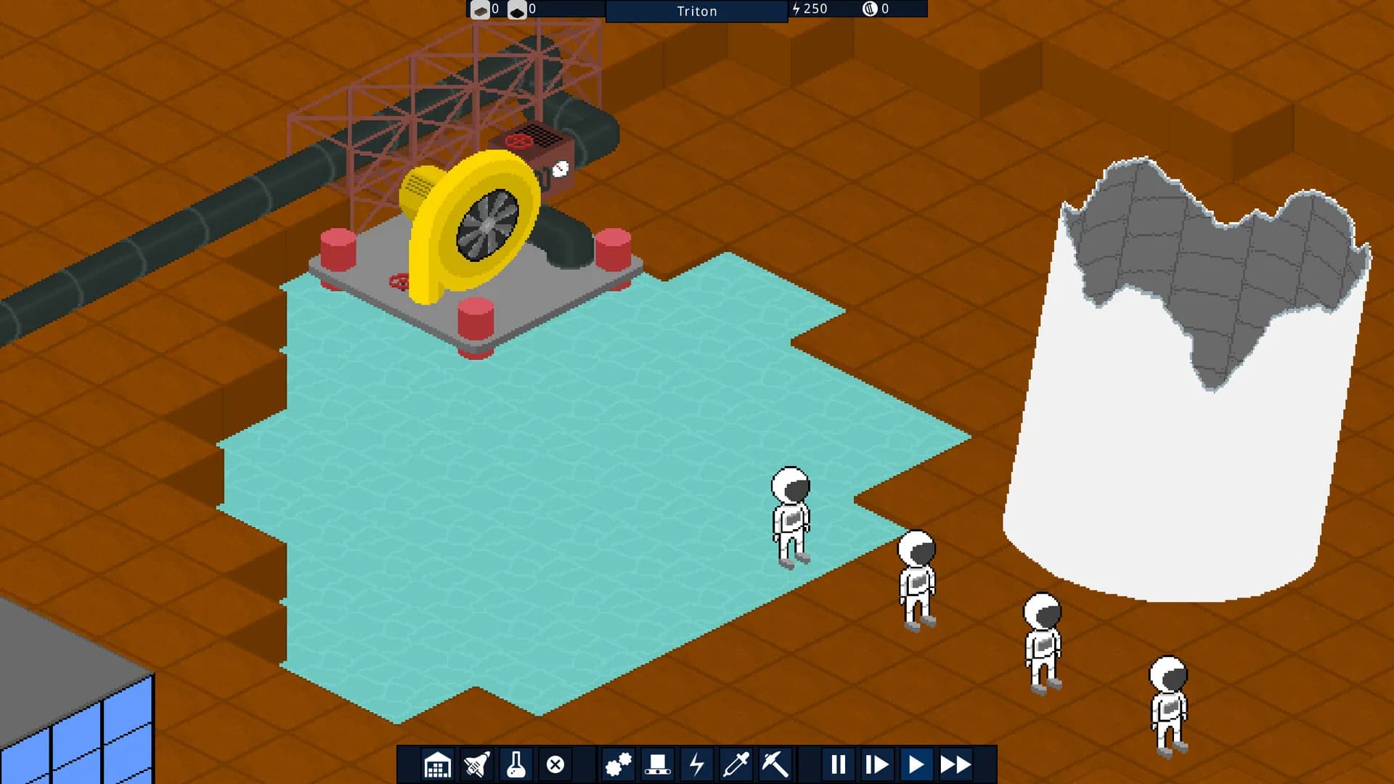
Task: Pause the game simulation
Action: [x=838, y=764]
